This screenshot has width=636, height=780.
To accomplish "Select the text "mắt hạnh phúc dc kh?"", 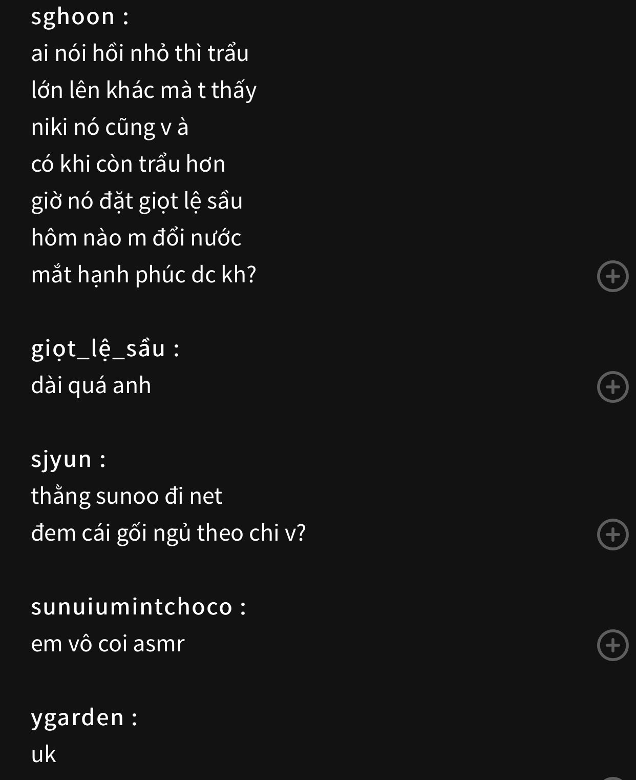I will tap(143, 275).
